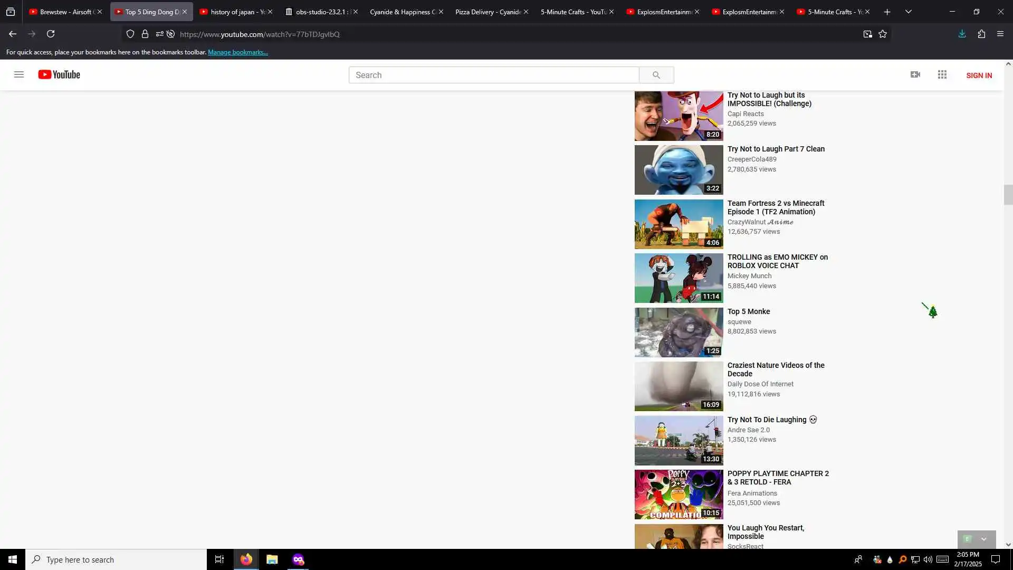Click the YouTube logo

[59, 74]
